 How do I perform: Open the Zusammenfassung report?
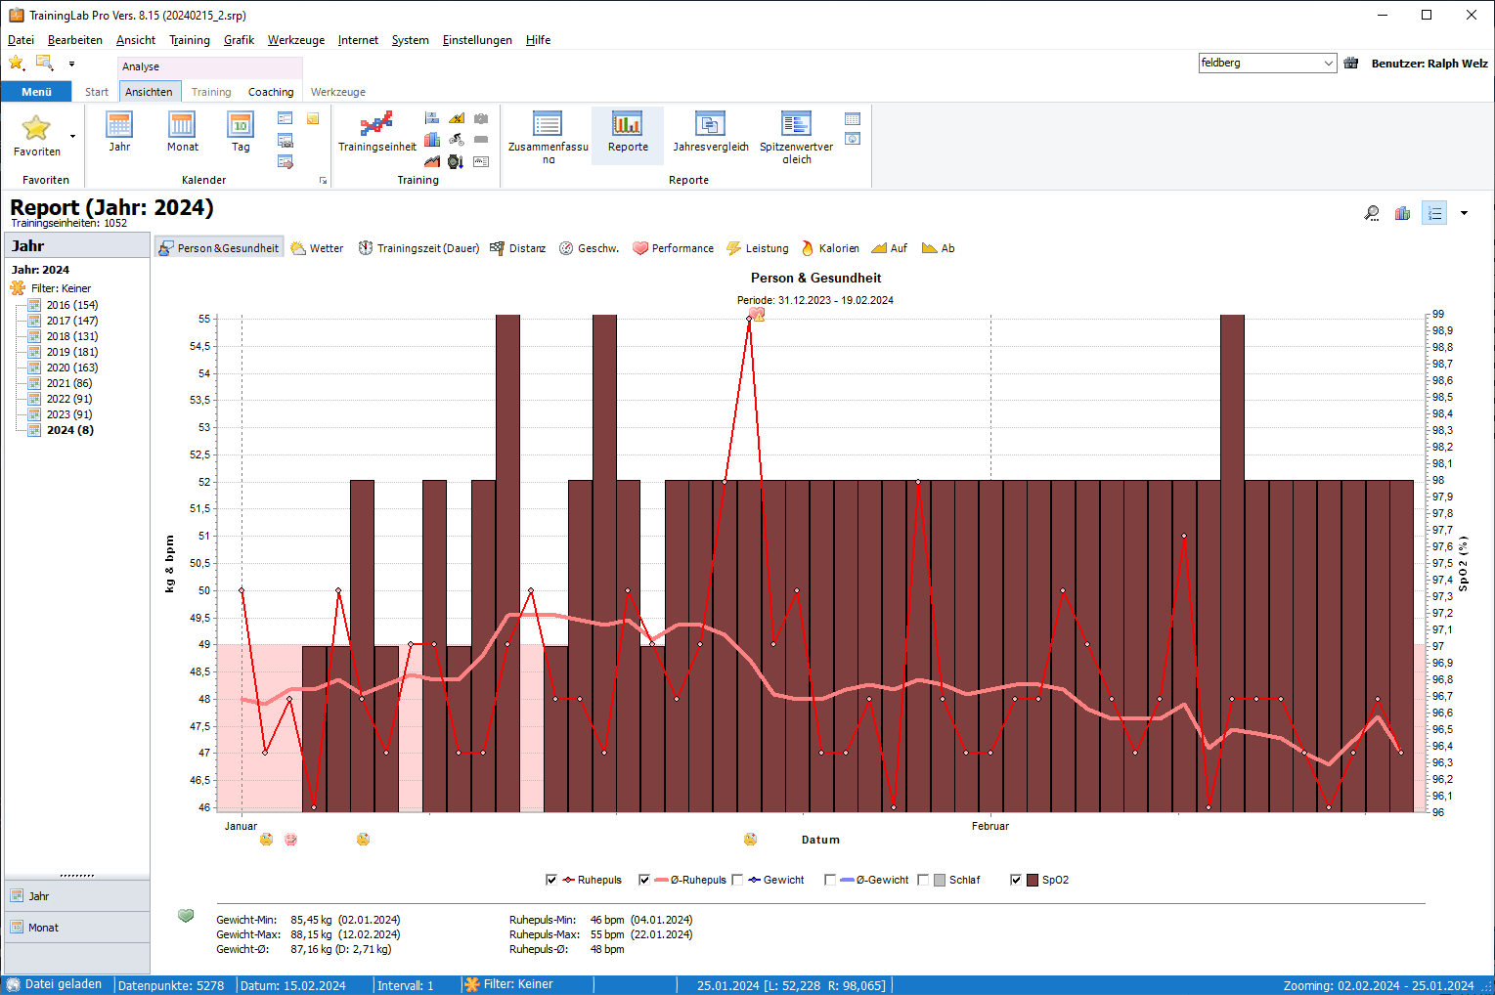coord(548,137)
